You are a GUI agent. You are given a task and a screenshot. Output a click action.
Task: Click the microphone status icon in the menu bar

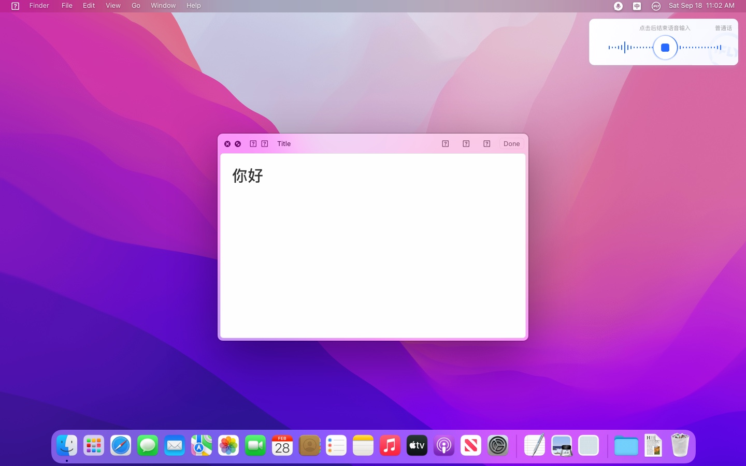[618, 6]
